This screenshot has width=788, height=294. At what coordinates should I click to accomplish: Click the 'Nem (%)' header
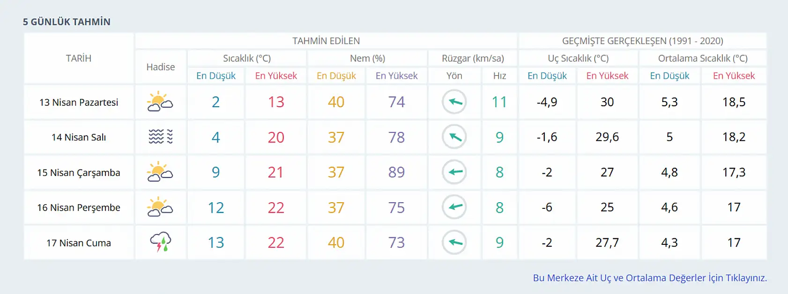367,58
